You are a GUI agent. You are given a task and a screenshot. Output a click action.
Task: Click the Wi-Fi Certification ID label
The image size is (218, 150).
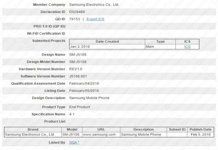tap(46, 33)
